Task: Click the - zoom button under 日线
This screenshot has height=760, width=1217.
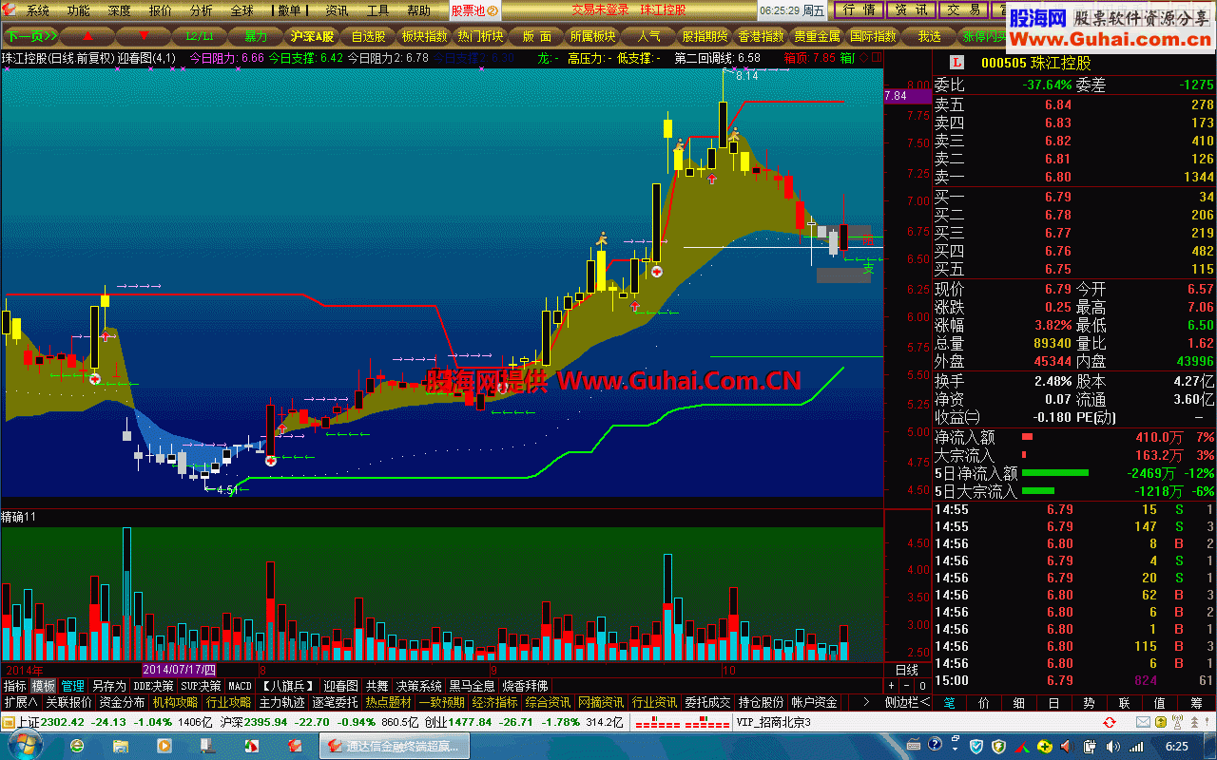Action: [x=907, y=685]
